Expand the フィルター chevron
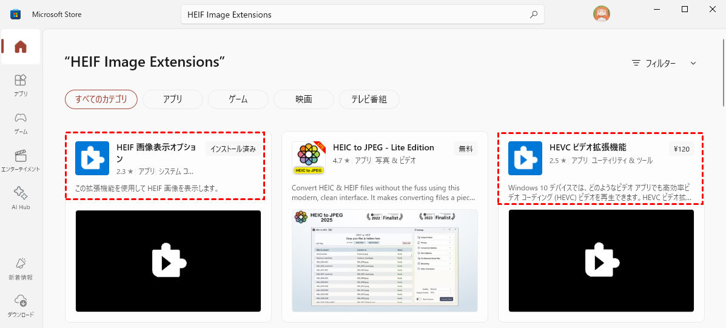The width and height of the screenshot is (726, 328). [693, 64]
